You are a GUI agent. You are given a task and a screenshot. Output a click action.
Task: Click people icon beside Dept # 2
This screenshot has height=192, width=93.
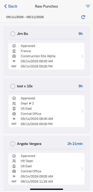click(14, 104)
